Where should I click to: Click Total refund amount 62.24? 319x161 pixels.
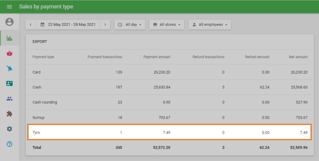[265, 147]
